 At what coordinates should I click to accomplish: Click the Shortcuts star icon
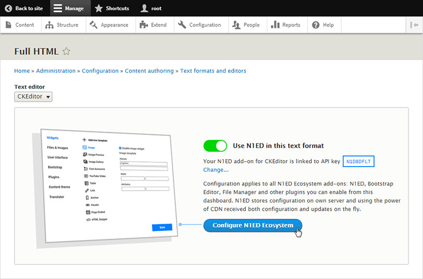[99, 9]
